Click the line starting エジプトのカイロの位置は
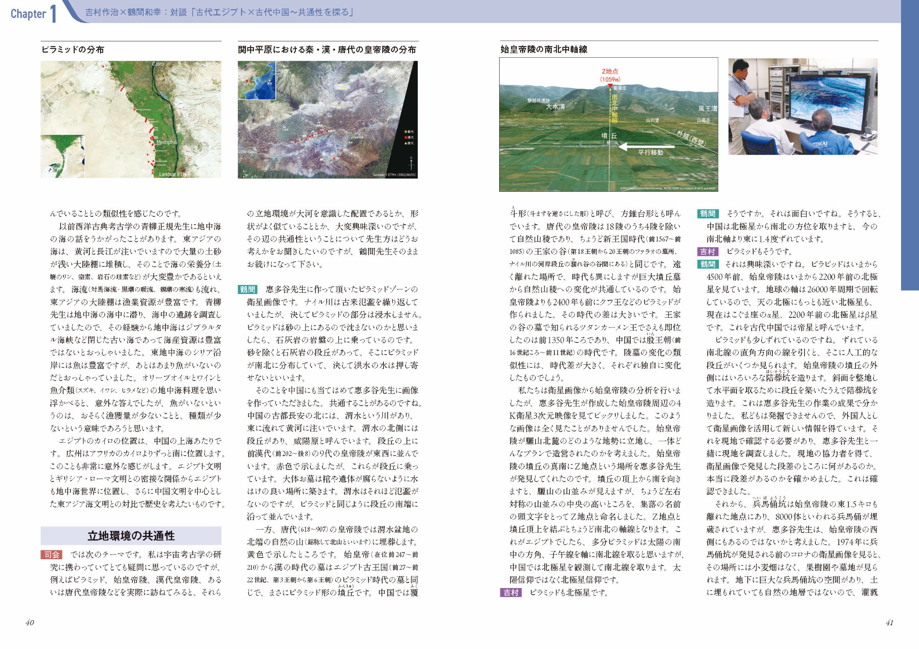Viewport: 919px width, 649px height. tap(140, 441)
